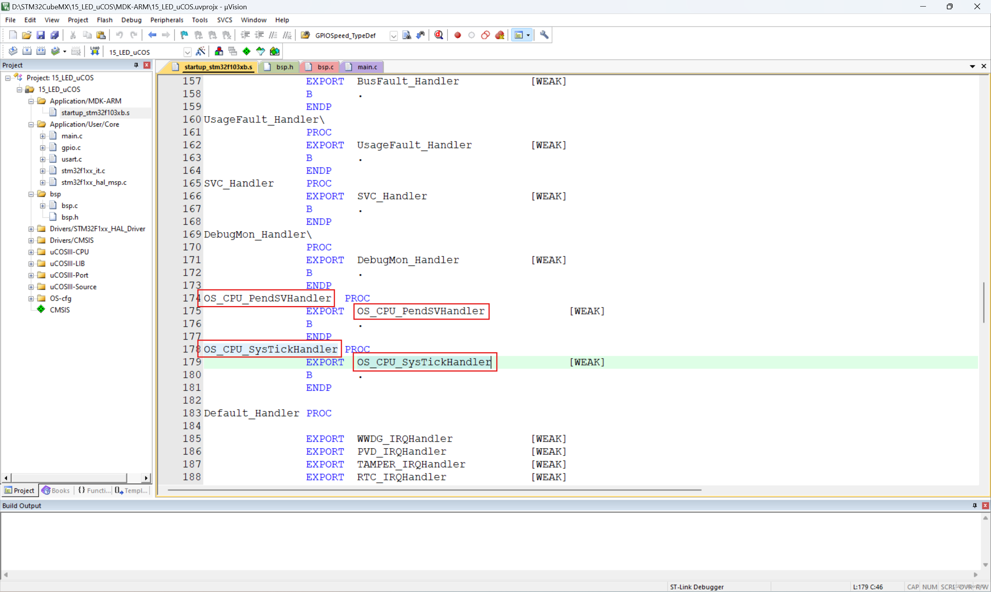
Task: Open Manage Run-Time Environment green diamond
Action: [247, 51]
